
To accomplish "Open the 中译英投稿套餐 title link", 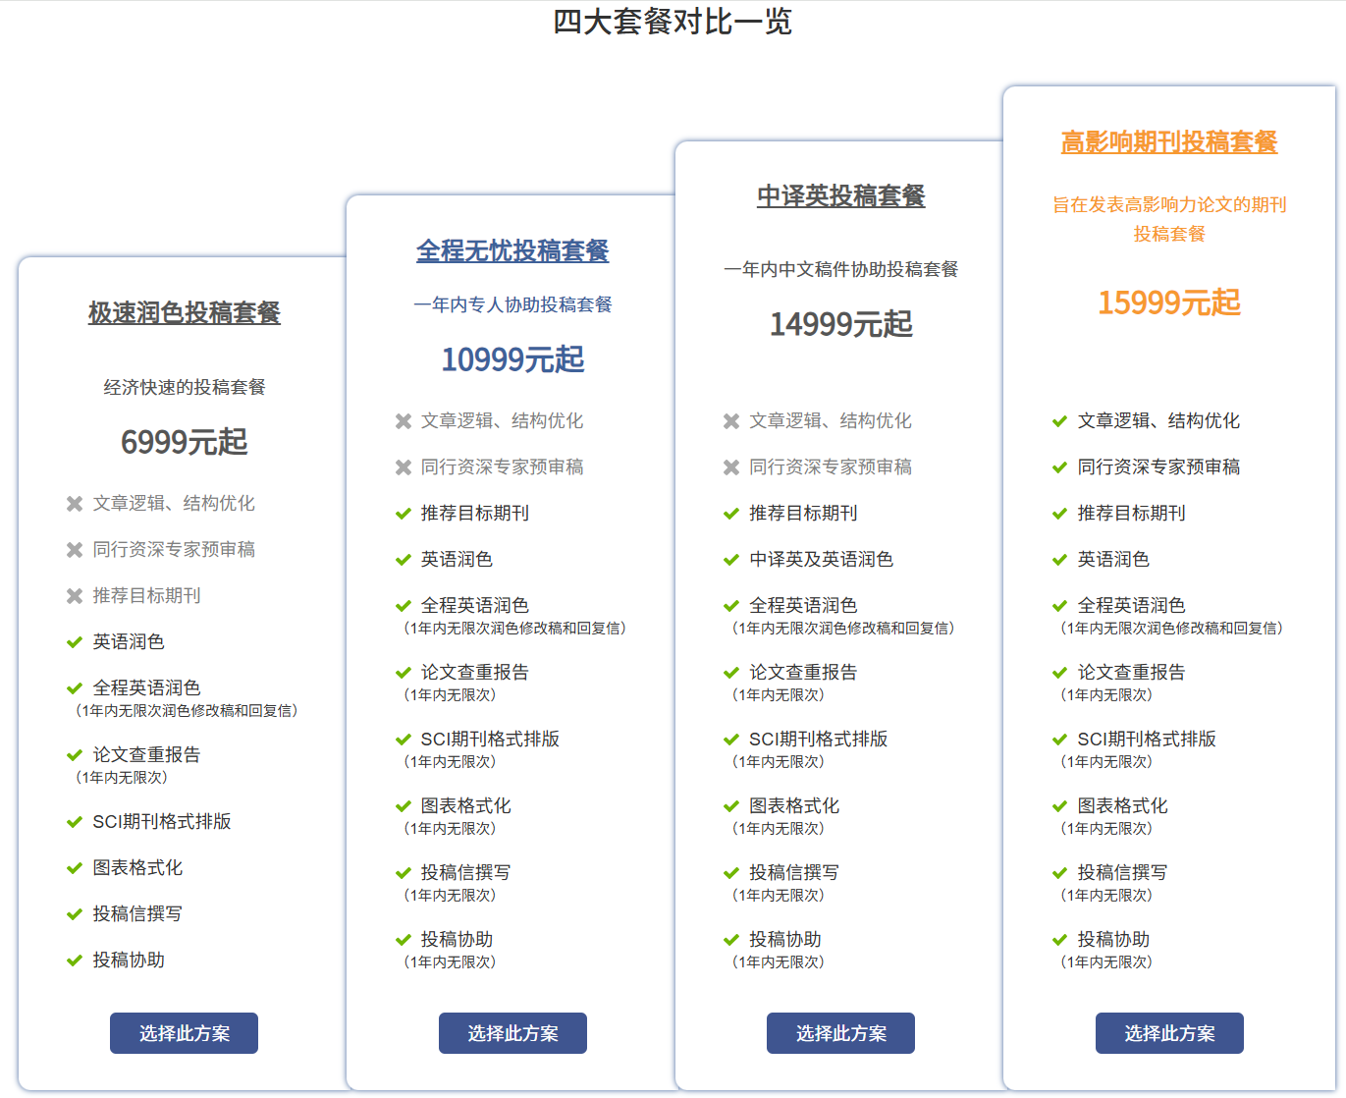I will pyautogui.click(x=840, y=195).
